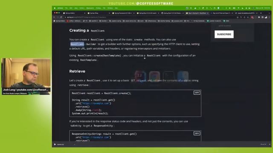The height and width of the screenshot is (153, 273).
Task: Copy the ResponseEntity code snippet
Action: (197, 133)
